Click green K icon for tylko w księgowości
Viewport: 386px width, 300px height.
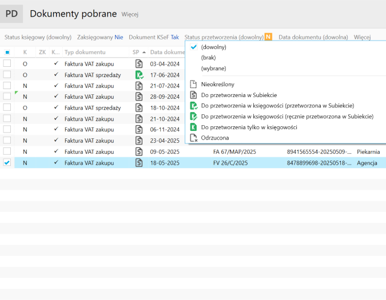193,127
